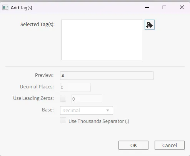This screenshot has width=190, height=156.
Task: Click the add tag icon button
Action: (150, 25)
